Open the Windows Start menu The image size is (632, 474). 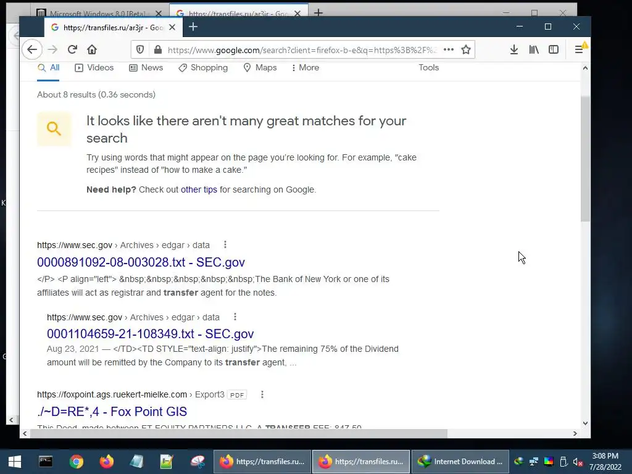pyautogui.click(x=15, y=462)
